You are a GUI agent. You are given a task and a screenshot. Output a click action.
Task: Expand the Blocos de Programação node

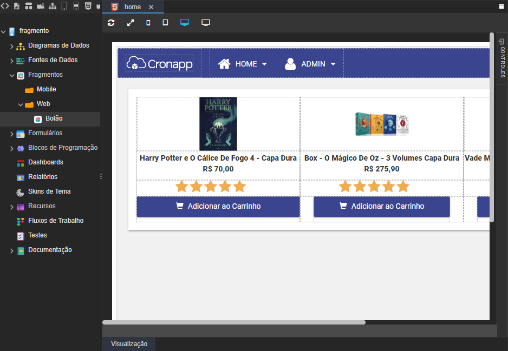[x=12, y=149]
